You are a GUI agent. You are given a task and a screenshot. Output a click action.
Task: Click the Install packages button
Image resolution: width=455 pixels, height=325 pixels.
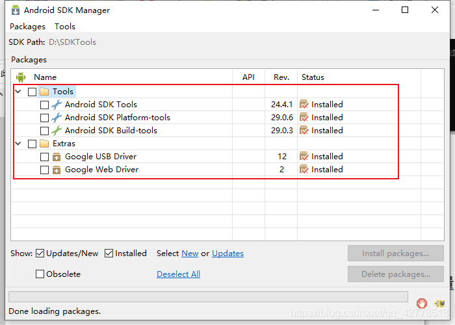point(395,253)
